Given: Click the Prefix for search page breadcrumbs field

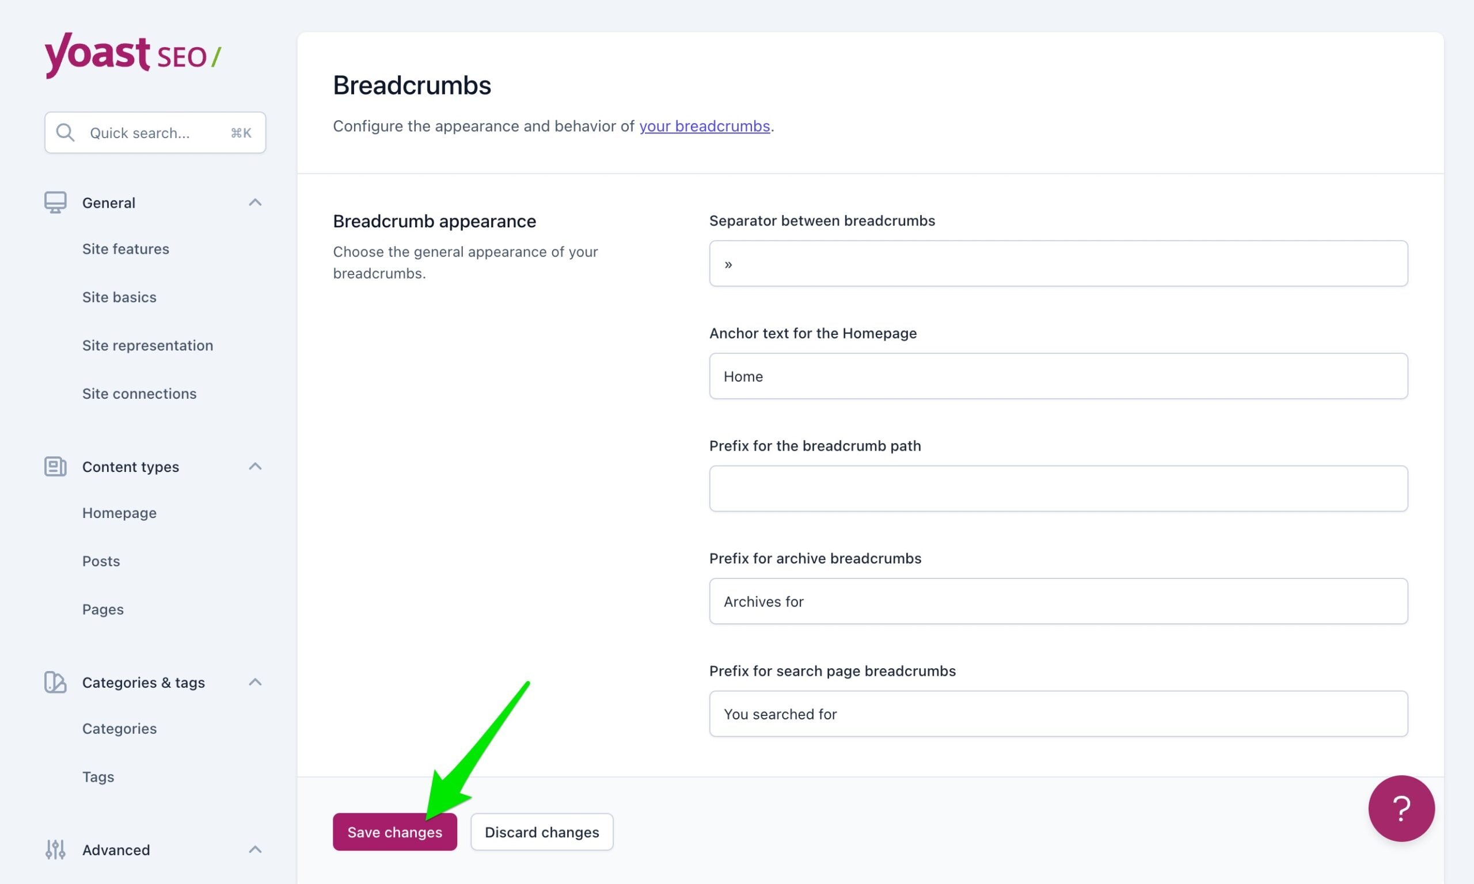Looking at the screenshot, I should (x=1058, y=714).
